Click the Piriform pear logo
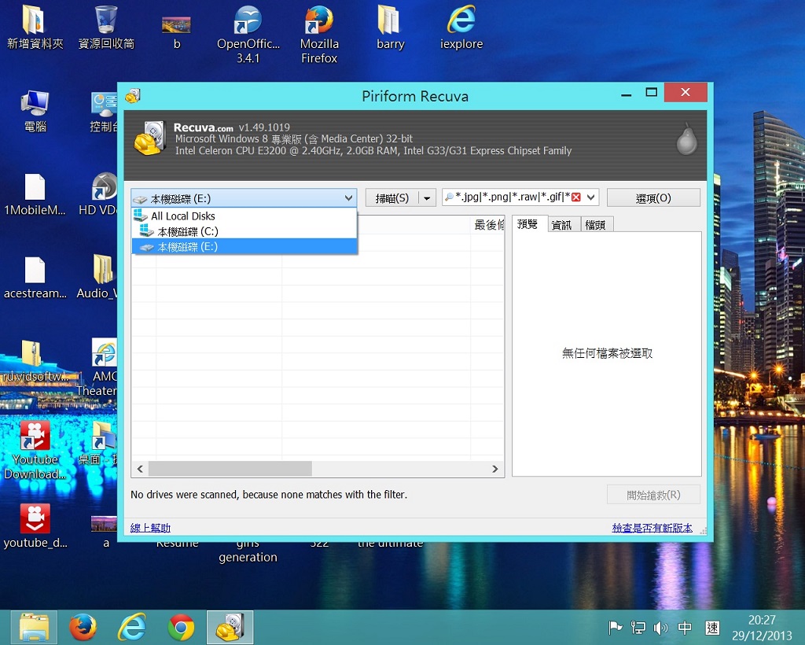 [x=686, y=138]
